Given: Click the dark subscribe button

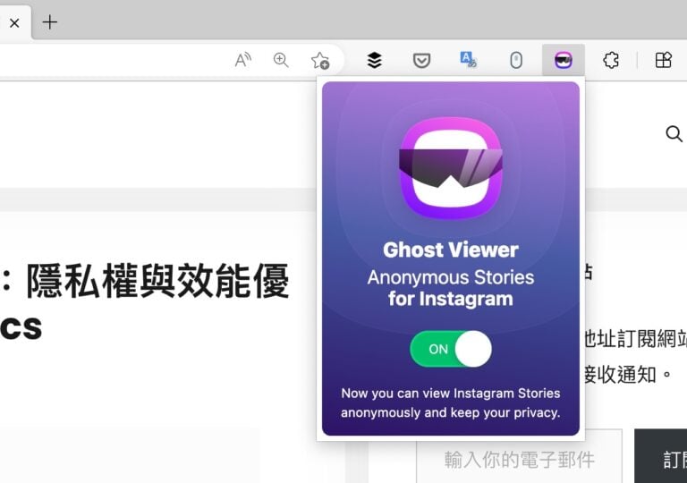Looking at the screenshot, I should coord(661,456).
